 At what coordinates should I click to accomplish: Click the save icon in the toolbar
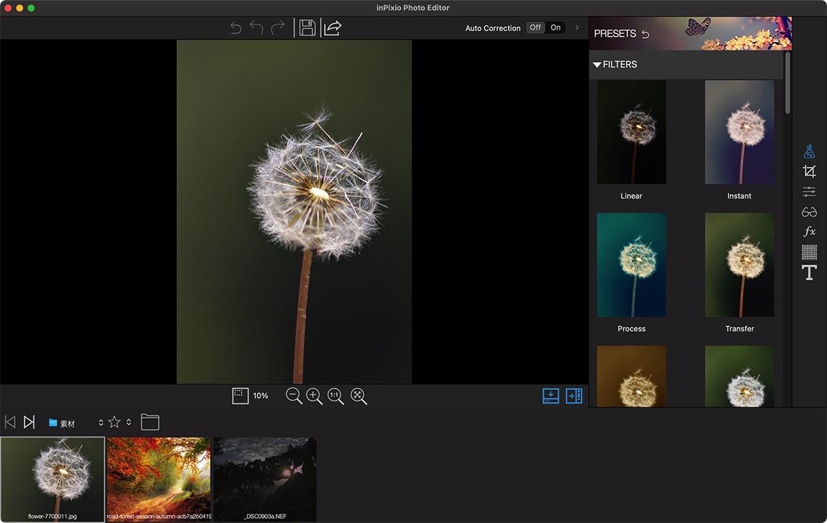pos(308,28)
